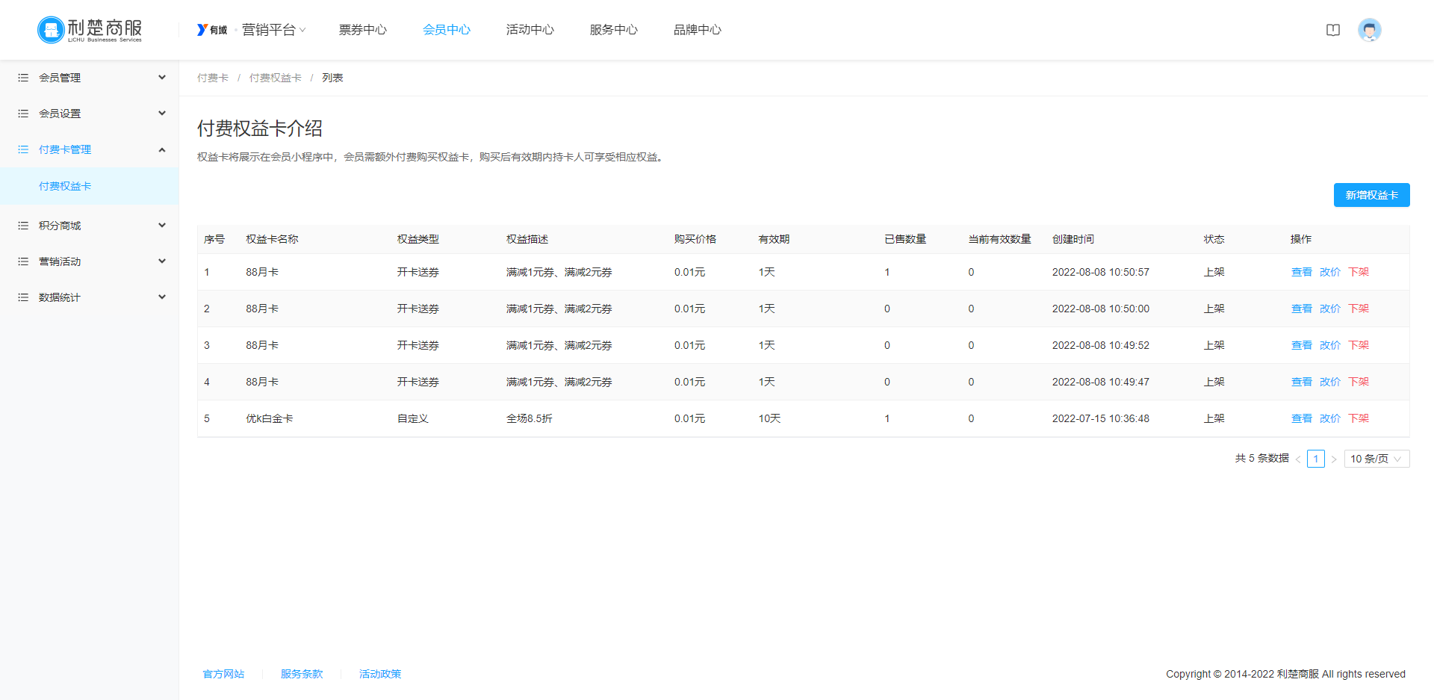This screenshot has width=1434, height=700.
Task: Click 付费卡 breadcrumb link
Action: coord(213,78)
